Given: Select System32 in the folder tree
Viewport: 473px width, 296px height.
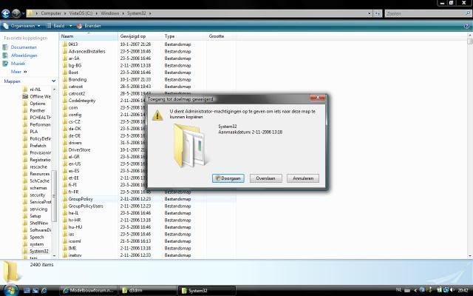Looking at the screenshot, I should 39,252.
